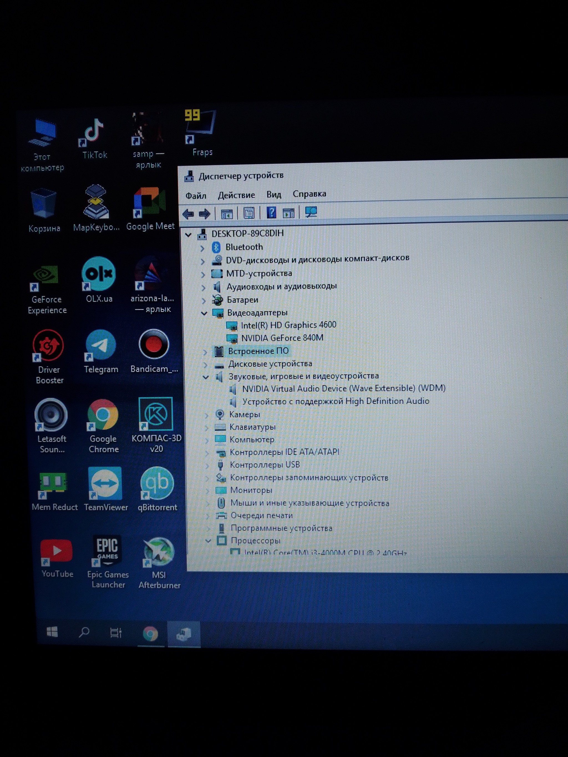Select Мыши и иные указывающие устройства
The width and height of the screenshot is (568, 757).
310,503
